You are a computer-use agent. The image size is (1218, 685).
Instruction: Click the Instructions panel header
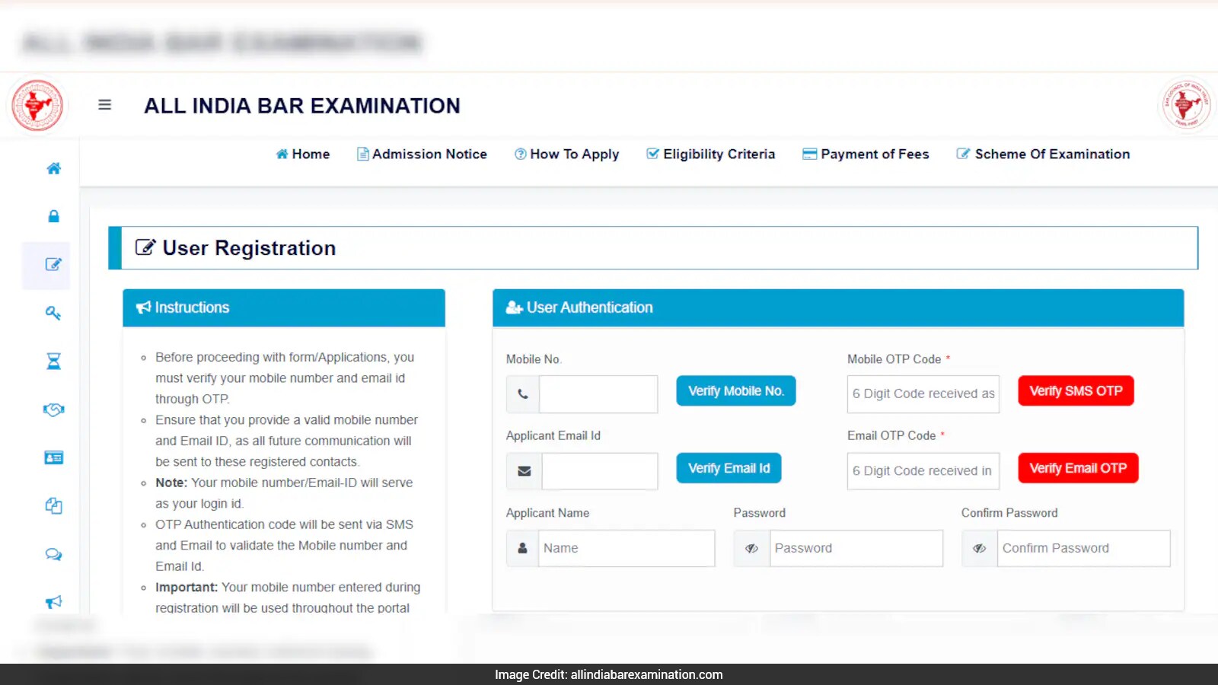point(284,307)
